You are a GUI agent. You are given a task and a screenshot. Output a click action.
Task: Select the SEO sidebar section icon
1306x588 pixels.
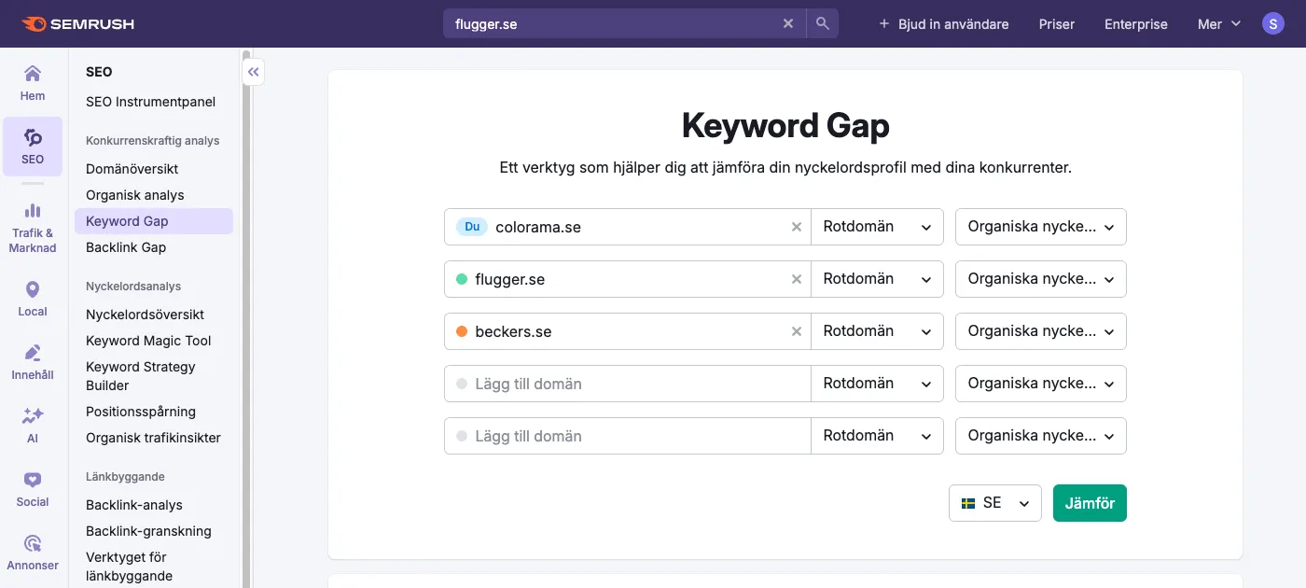pos(33,147)
